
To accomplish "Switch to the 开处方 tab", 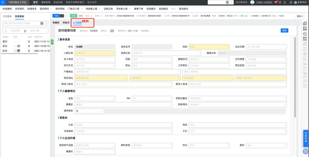I will (x=66, y=23).
